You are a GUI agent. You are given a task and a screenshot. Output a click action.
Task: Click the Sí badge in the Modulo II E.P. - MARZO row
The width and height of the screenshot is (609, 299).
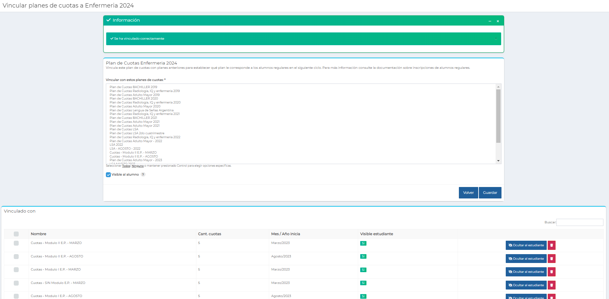[x=363, y=243]
